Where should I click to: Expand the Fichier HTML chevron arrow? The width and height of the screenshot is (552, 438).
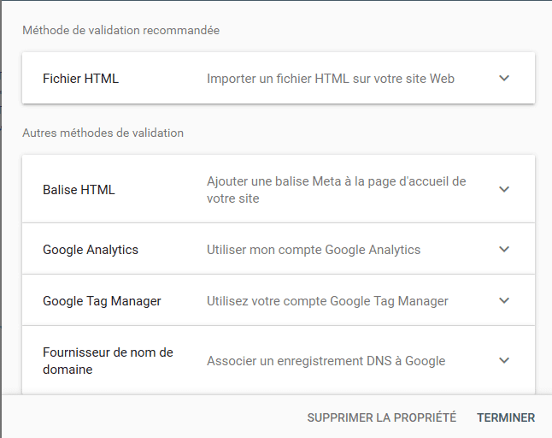click(x=504, y=78)
